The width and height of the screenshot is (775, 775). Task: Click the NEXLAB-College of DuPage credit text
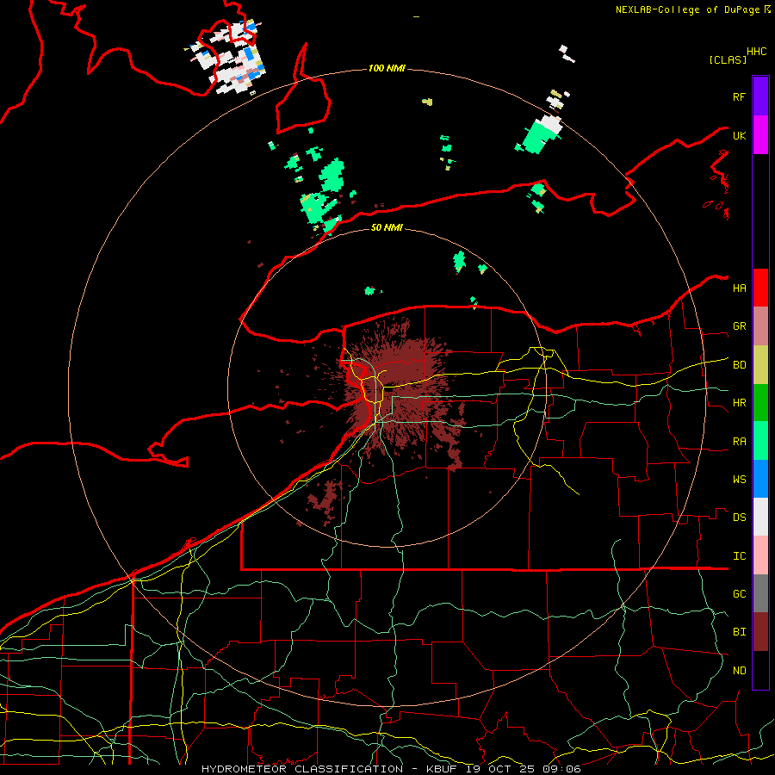689,9
